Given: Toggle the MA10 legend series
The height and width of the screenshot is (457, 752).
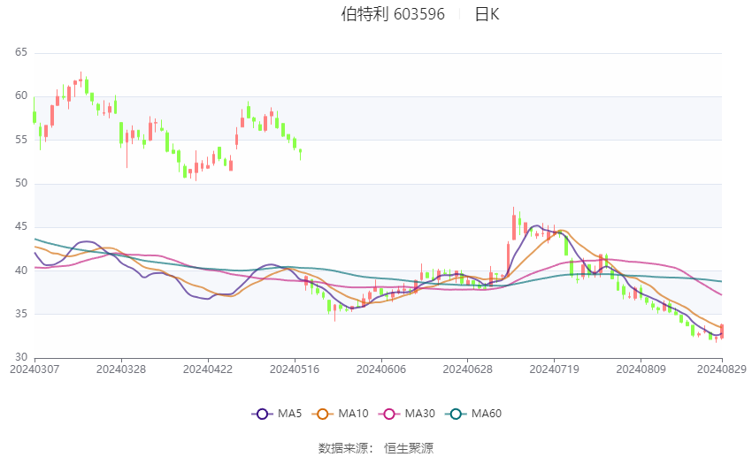Looking at the screenshot, I should (340, 414).
